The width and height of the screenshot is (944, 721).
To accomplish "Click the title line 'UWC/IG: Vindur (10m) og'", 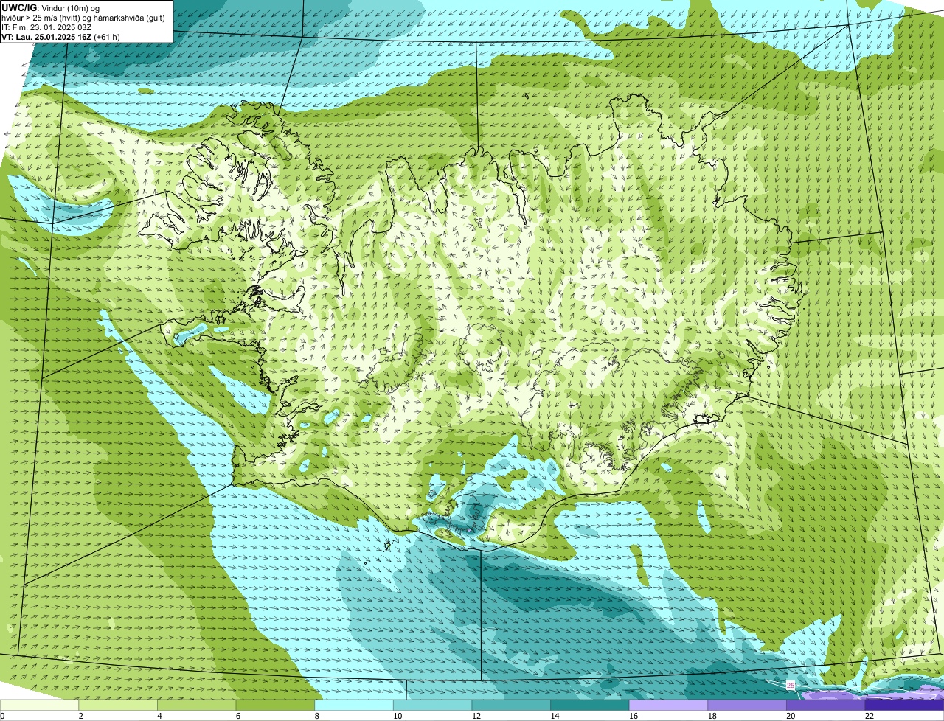I will click(50, 7).
